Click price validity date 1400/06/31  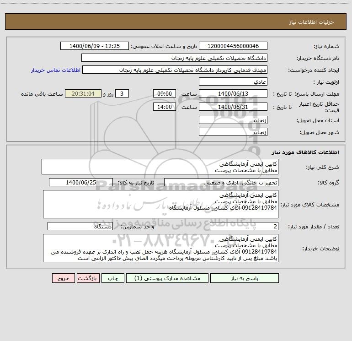click(x=233, y=107)
